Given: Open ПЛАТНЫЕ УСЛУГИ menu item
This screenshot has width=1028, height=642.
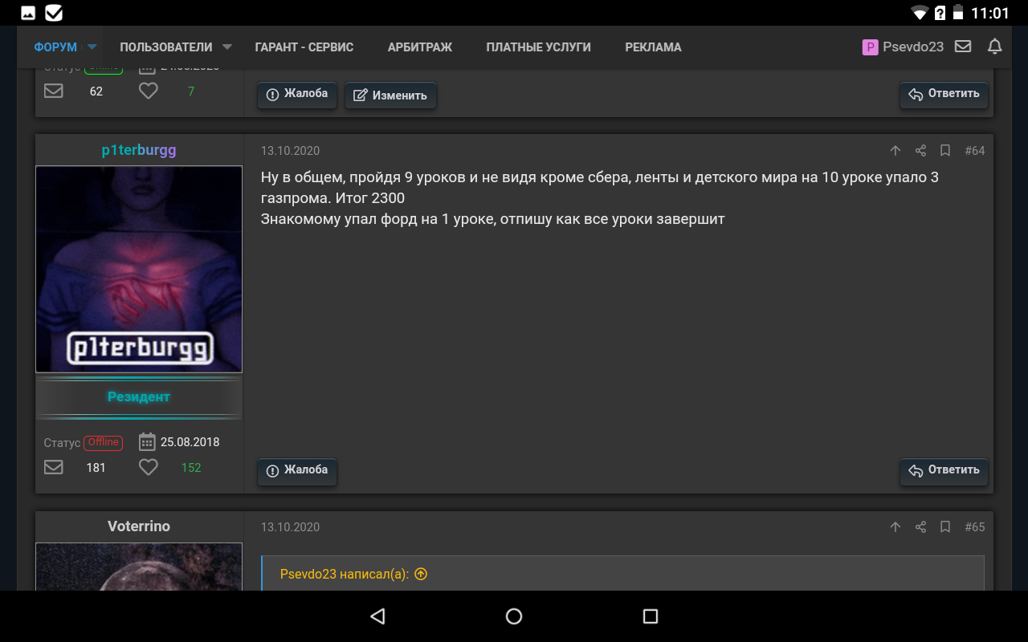Looking at the screenshot, I should pos(539,47).
